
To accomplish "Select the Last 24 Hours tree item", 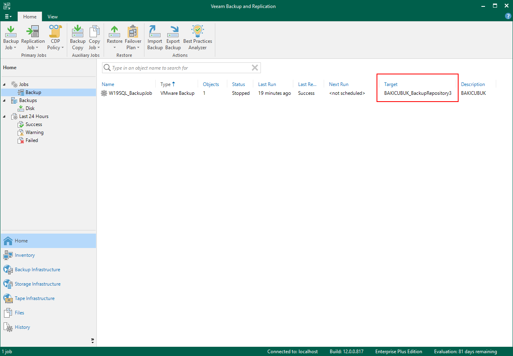I will point(34,116).
